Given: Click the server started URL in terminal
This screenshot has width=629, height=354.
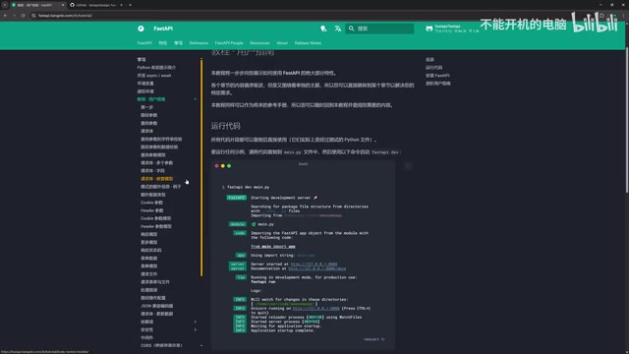Looking at the screenshot, I should point(314,265).
